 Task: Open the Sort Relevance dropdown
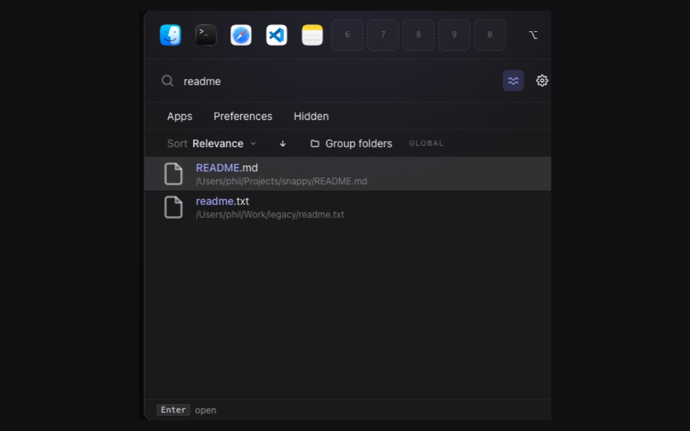212,144
